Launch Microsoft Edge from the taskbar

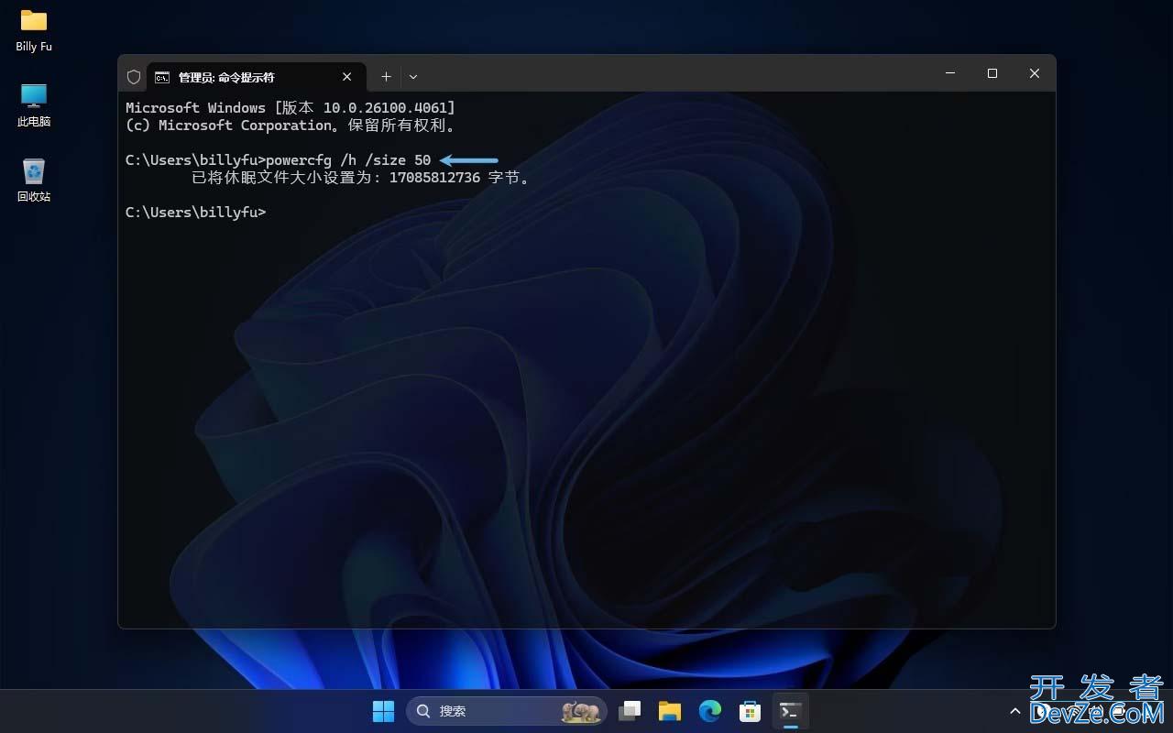click(x=710, y=711)
